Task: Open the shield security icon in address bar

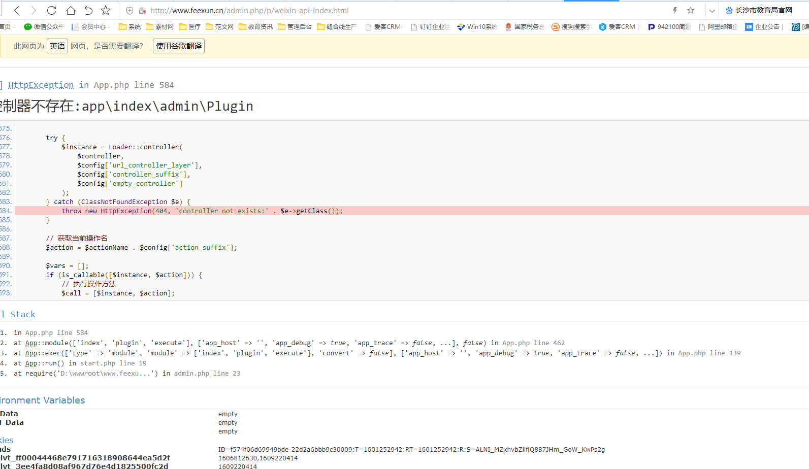Action: coord(130,11)
